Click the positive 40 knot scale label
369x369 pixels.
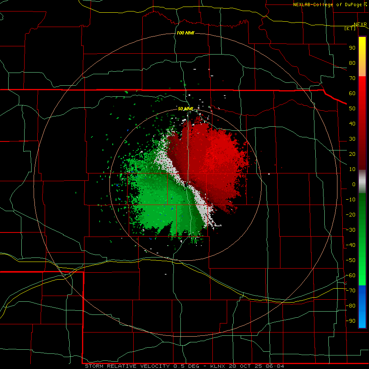click(352, 124)
